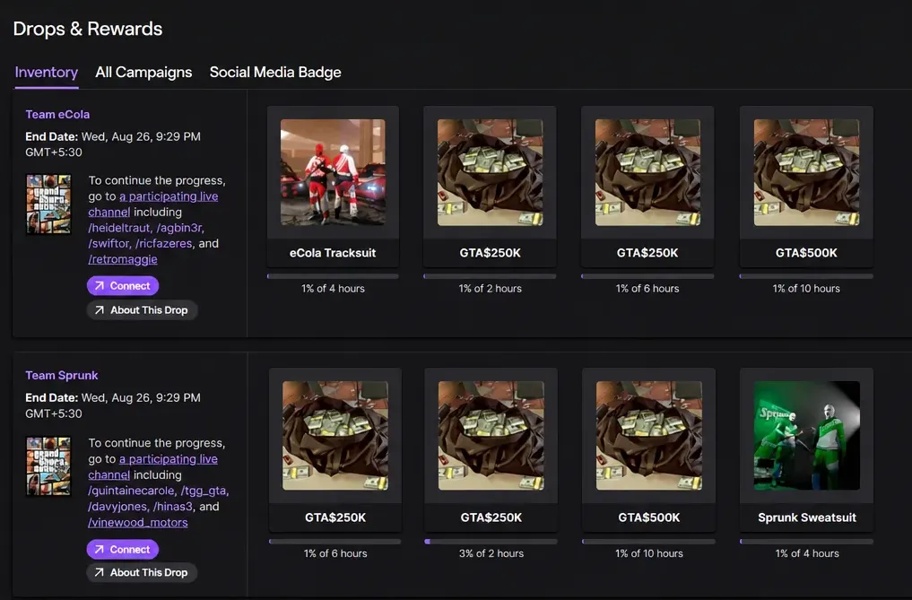Select Team eCola GTA$250K image, 6 hours drop
The image size is (912, 600).
point(647,172)
